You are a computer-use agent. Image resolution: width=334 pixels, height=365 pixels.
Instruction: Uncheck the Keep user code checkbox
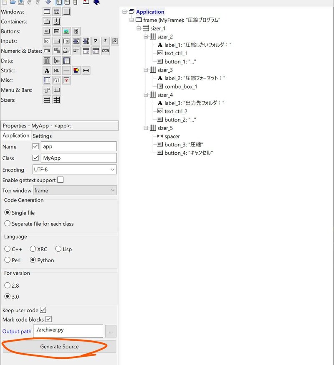click(x=43, y=310)
